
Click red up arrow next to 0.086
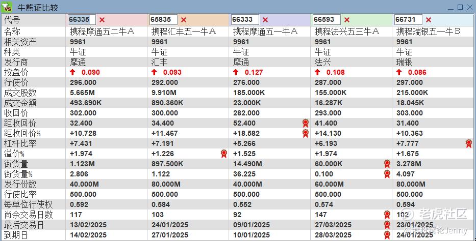pos(399,72)
